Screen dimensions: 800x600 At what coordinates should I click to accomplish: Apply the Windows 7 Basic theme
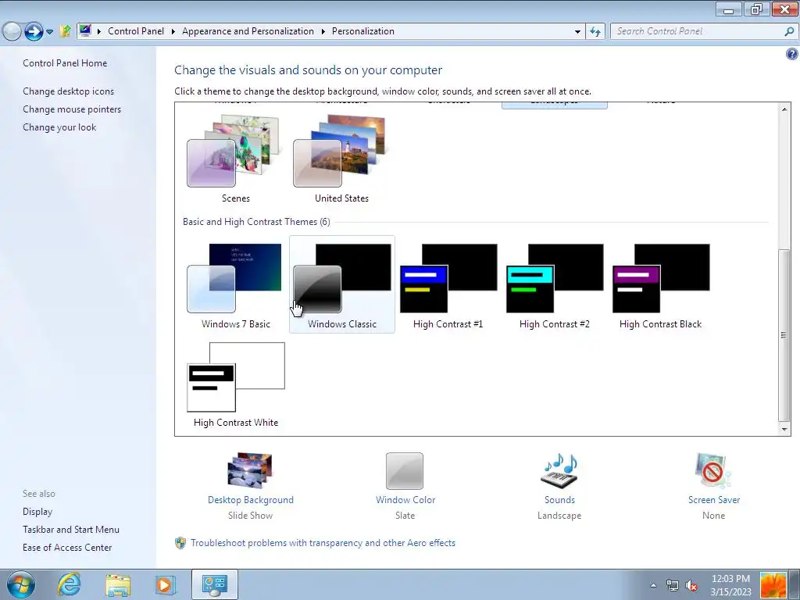(235, 284)
